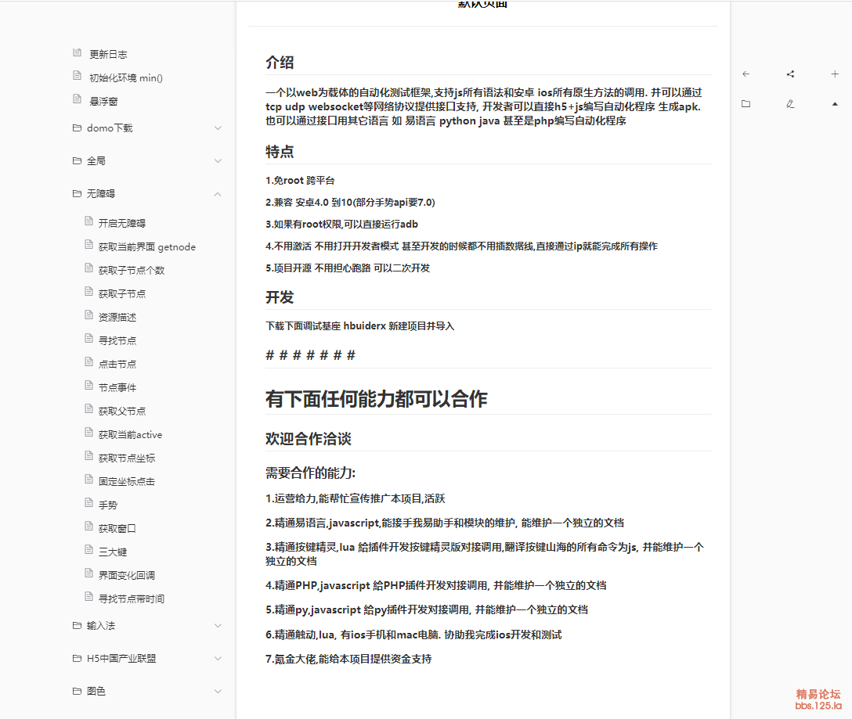Viewport: 852px width, 719px height.
Task: Open the 获取父节点 page
Action: (122, 411)
